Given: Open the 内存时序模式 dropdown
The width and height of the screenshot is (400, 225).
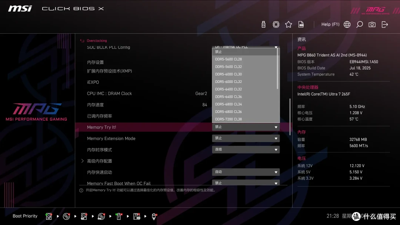Looking at the screenshot, I should 246,150.
